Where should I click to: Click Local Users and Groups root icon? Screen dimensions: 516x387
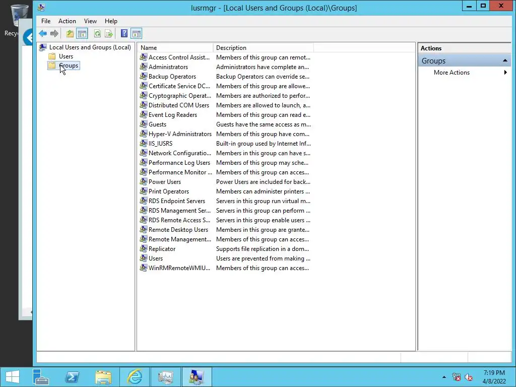point(43,47)
